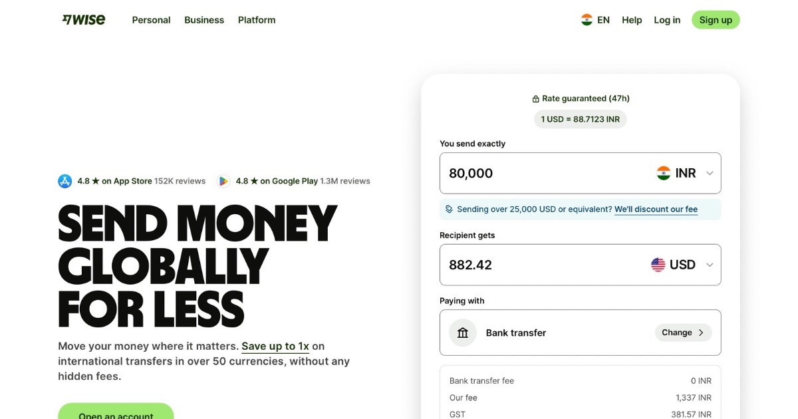The width and height of the screenshot is (798, 419).
Task: Open the EN language selector
Action: click(596, 19)
